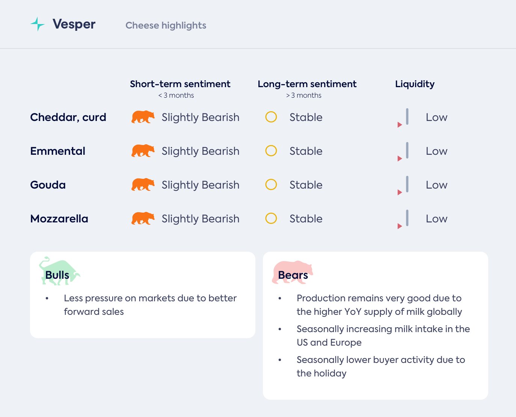The width and height of the screenshot is (516, 417).
Task: Click the red liquidity arrow for Emmental
Action: tap(400, 159)
